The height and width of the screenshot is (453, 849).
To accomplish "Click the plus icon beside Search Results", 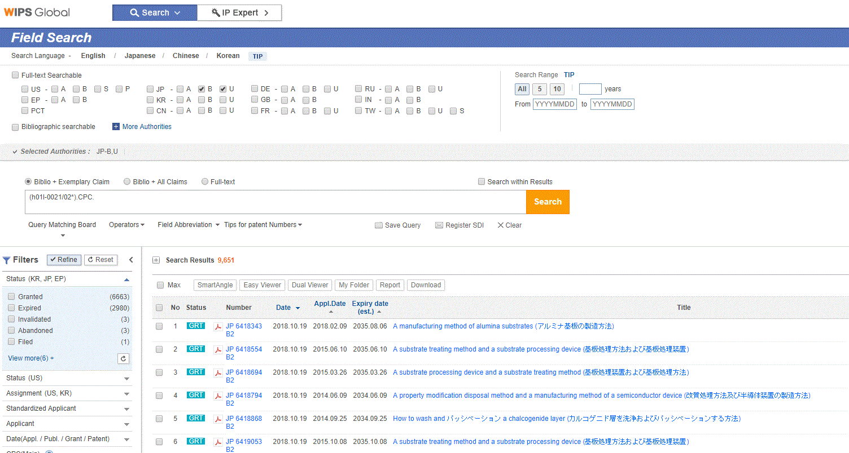I will tap(156, 260).
